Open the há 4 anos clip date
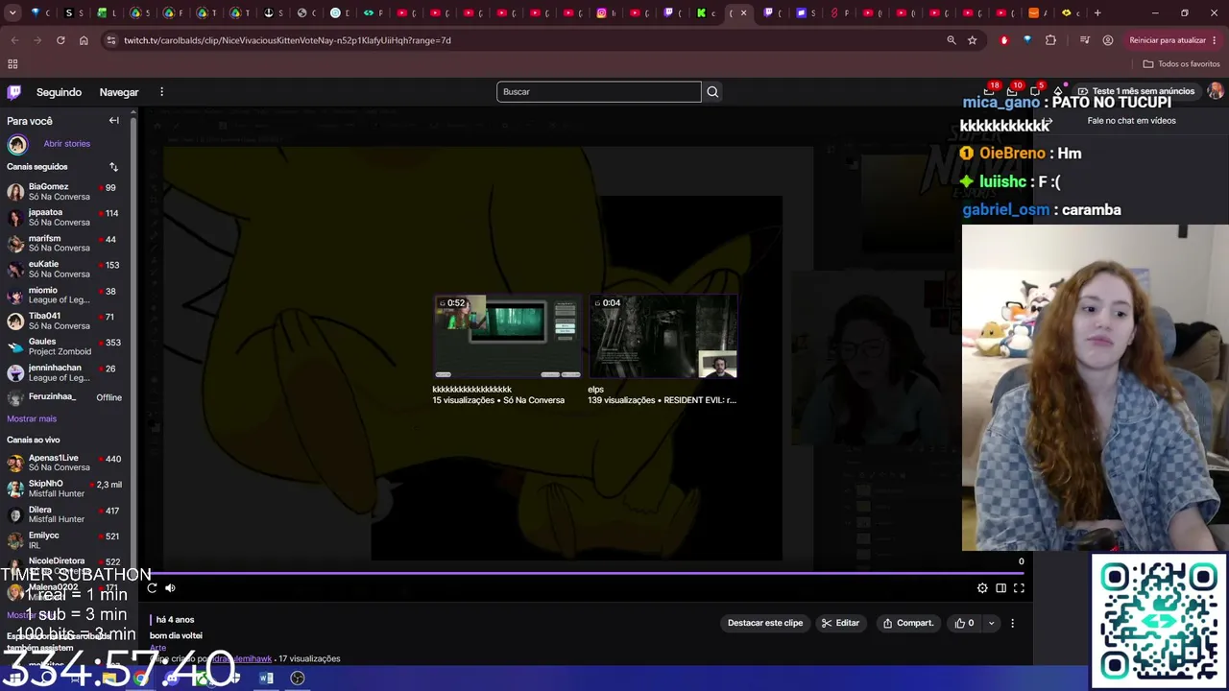Viewport: 1229px width, 691px height. point(175,620)
